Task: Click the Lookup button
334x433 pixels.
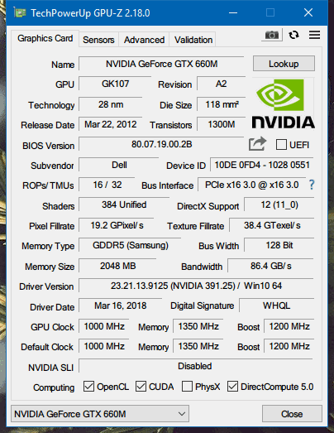Action: pyautogui.click(x=284, y=64)
